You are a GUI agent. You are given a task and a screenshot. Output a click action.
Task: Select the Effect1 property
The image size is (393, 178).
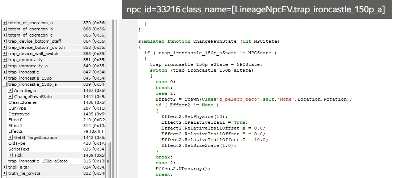pos(16,126)
